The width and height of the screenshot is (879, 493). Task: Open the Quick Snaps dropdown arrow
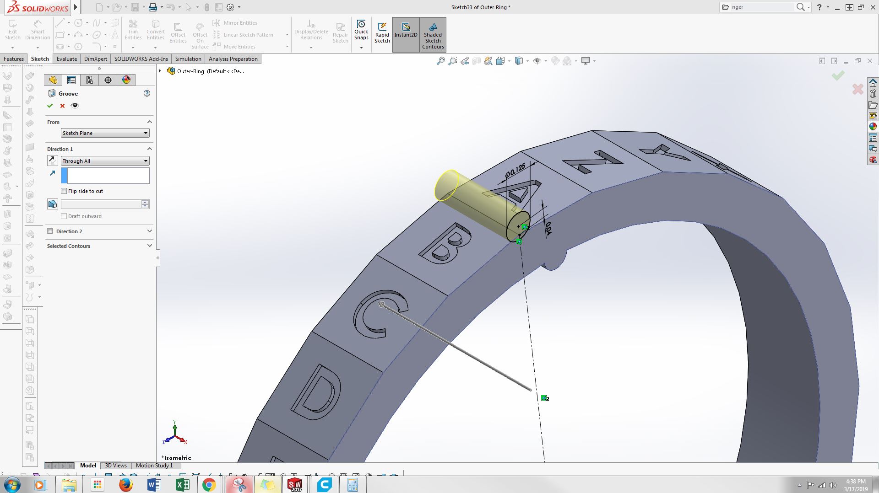coord(361,48)
